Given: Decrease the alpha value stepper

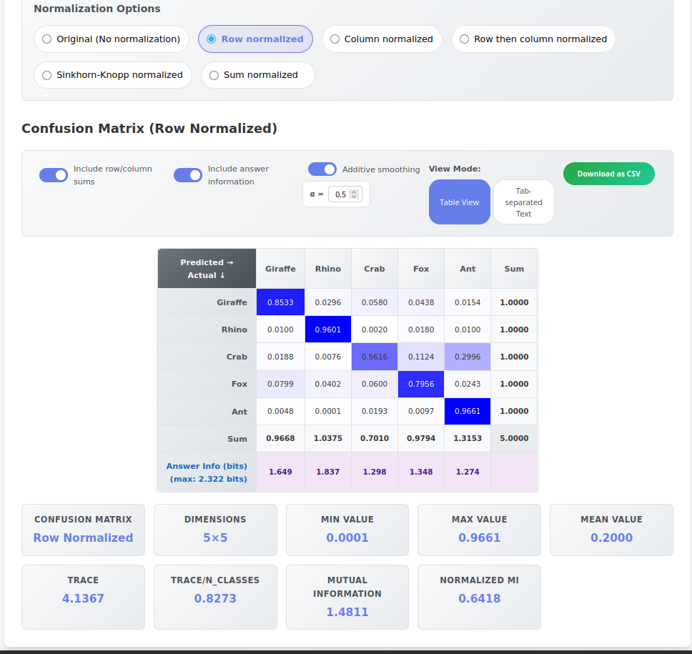Looking at the screenshot, I should (355, 197).
